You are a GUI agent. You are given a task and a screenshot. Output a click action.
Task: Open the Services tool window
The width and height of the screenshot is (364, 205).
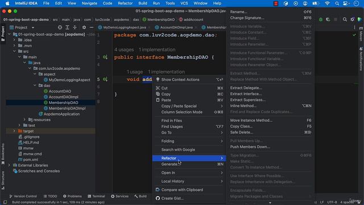click(119, 196)
